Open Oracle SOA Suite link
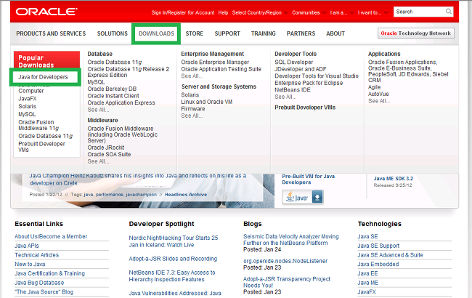 (x=109, y=154)
